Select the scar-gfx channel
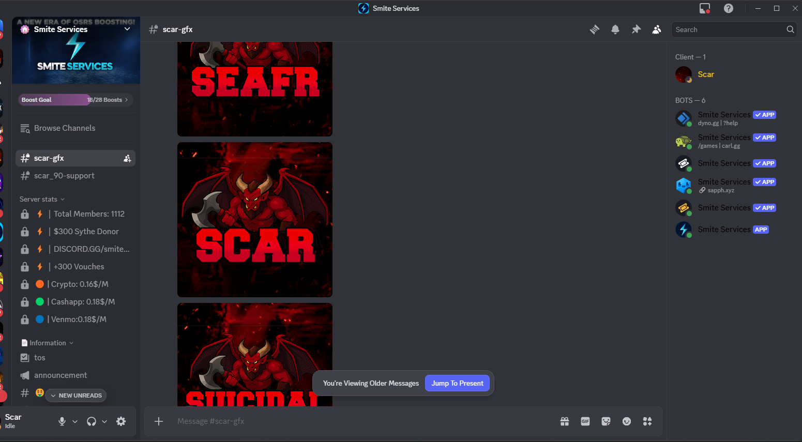 tap(75, 158)
